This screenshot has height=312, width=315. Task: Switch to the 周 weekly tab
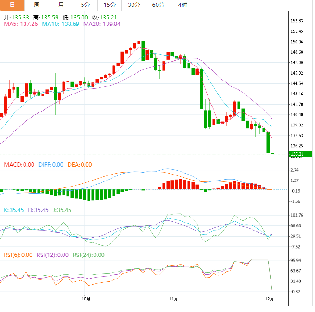point(37,5)
